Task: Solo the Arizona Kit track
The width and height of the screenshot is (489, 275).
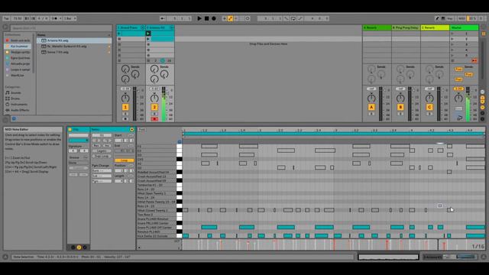Action: (x=154, y=114)
